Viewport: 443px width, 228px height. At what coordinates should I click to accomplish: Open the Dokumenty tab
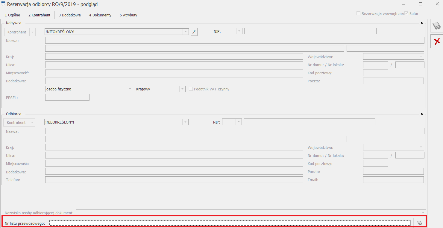(x=100, y=15)
